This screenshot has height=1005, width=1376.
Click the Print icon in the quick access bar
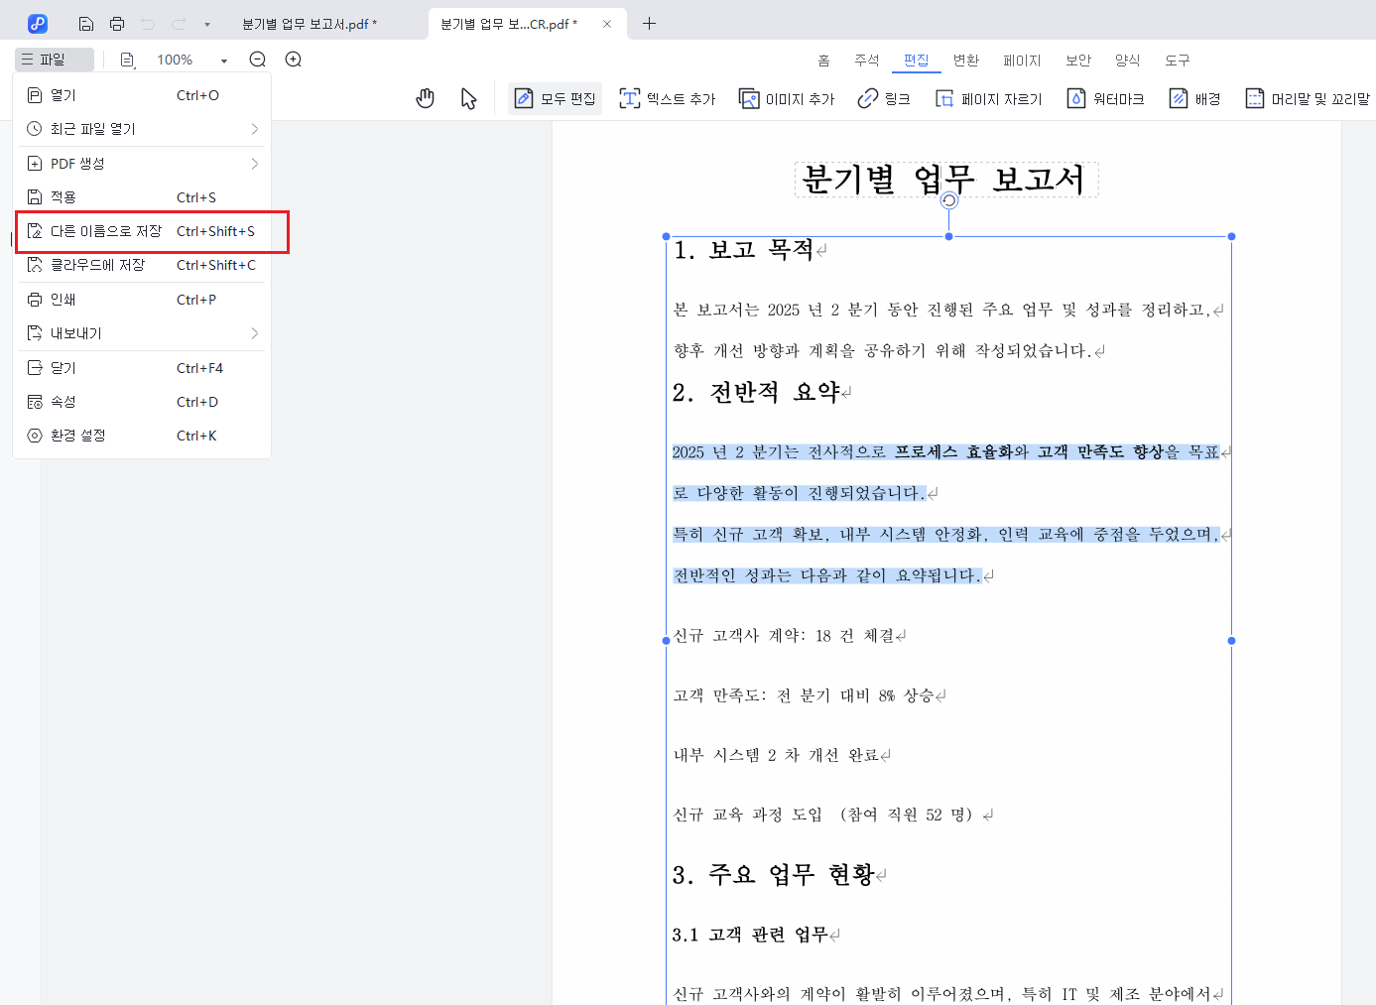point(116,23)
